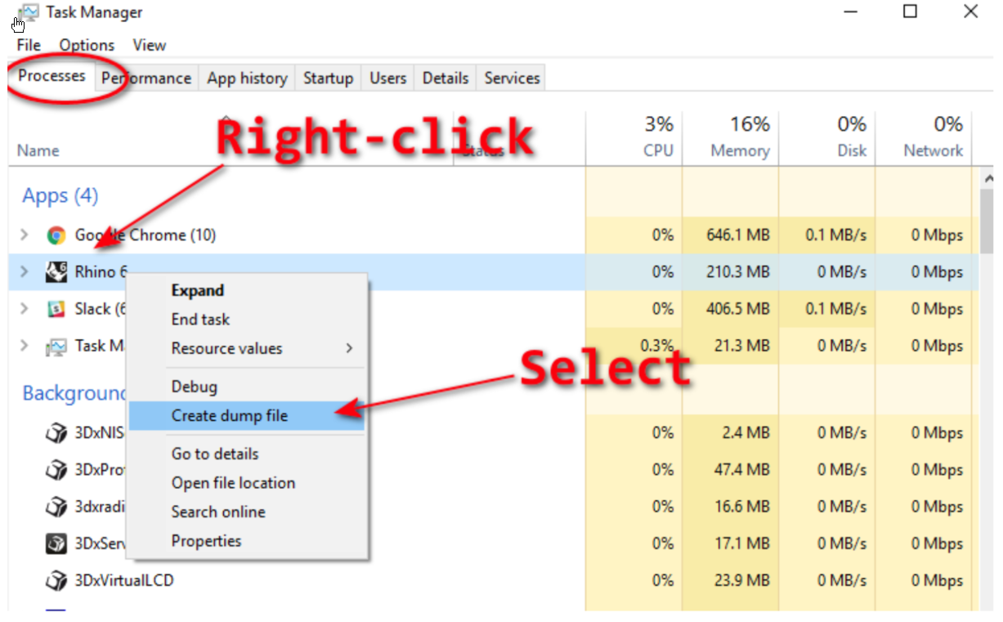Select Create dump file in context menu
Image resolution: width=1003 pixels, height=622 pixels.
pos(247,416)
